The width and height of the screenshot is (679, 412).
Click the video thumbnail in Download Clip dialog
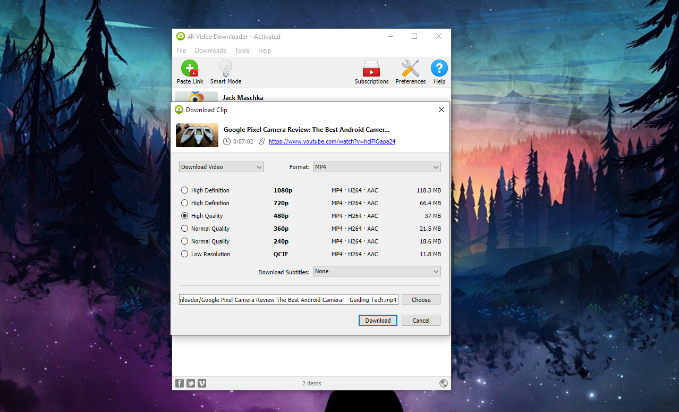point(197,135)
